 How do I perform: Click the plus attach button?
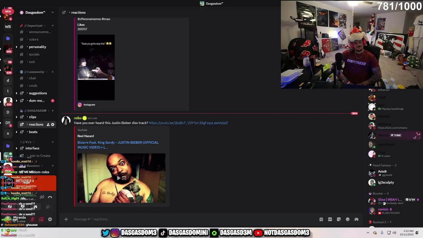pos(66,219)
